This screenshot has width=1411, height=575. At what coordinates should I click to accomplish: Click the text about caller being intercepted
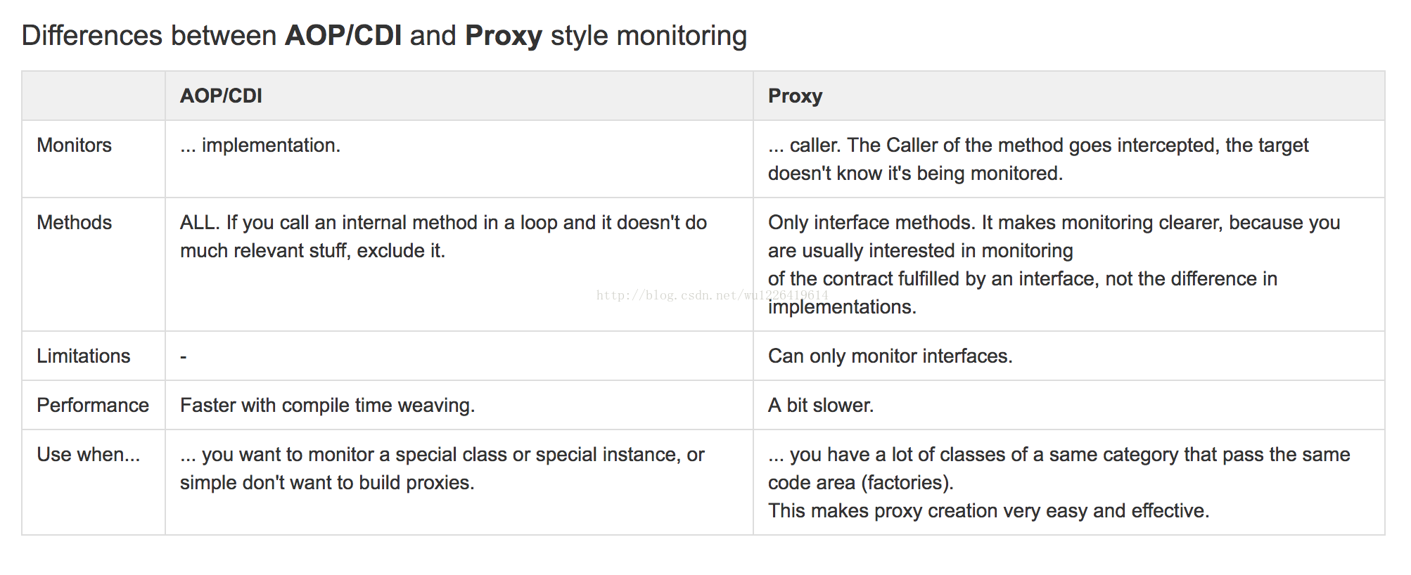[1038, 159]
